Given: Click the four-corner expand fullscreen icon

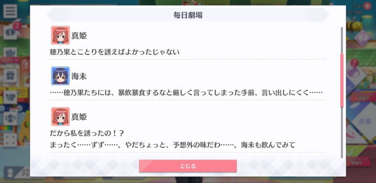Looking at the screenshot, I should 10,140.
